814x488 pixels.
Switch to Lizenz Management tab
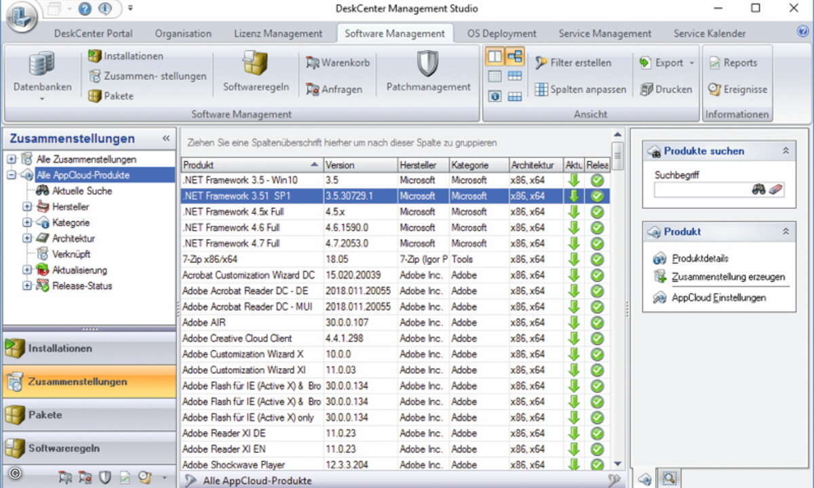(x=278, y=33)
